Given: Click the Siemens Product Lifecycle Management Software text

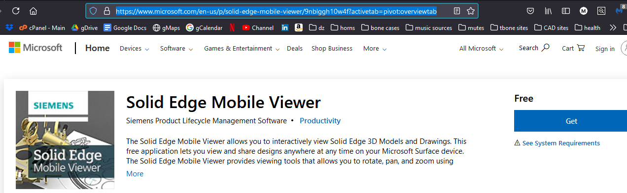Looking at the screenshot, I should (207, 120).
